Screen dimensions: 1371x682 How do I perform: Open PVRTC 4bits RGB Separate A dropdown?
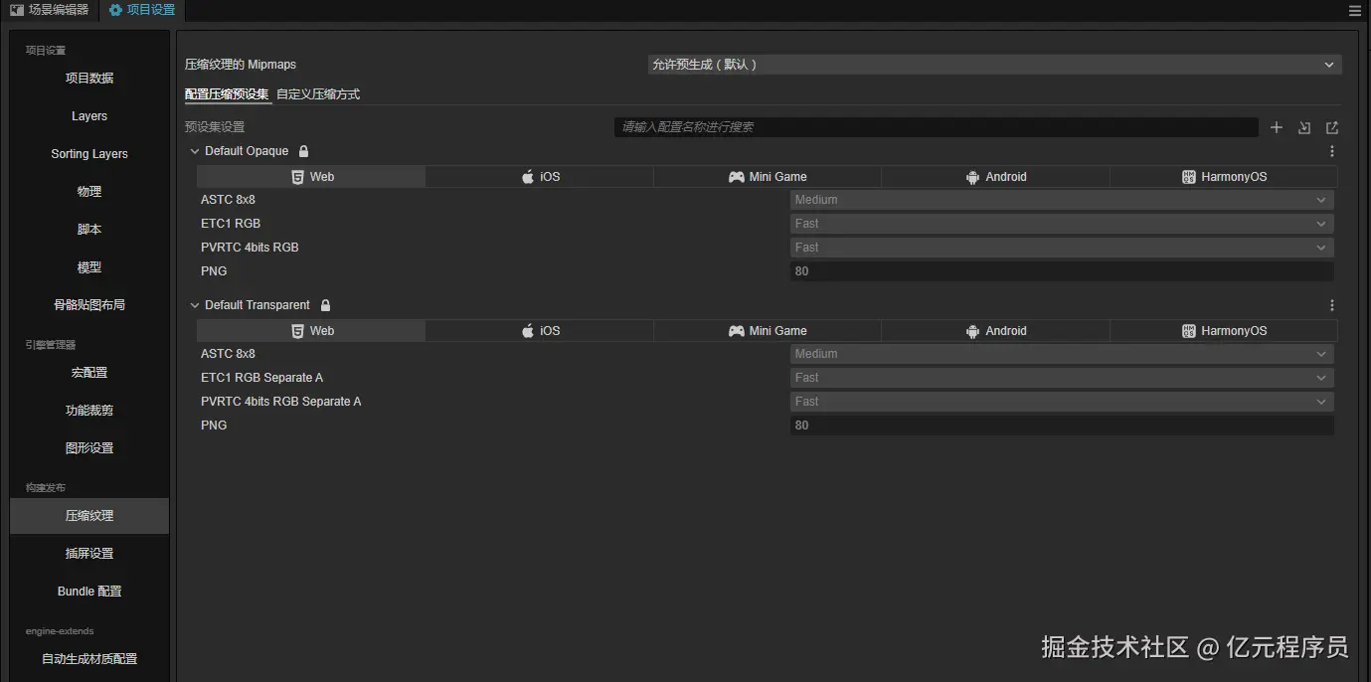(1062, 402)
